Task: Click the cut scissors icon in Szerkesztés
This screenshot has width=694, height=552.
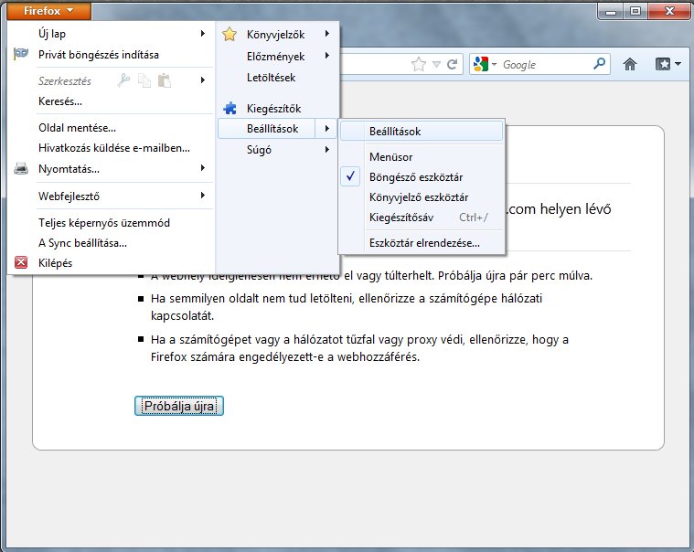Action: pos(123,80)
